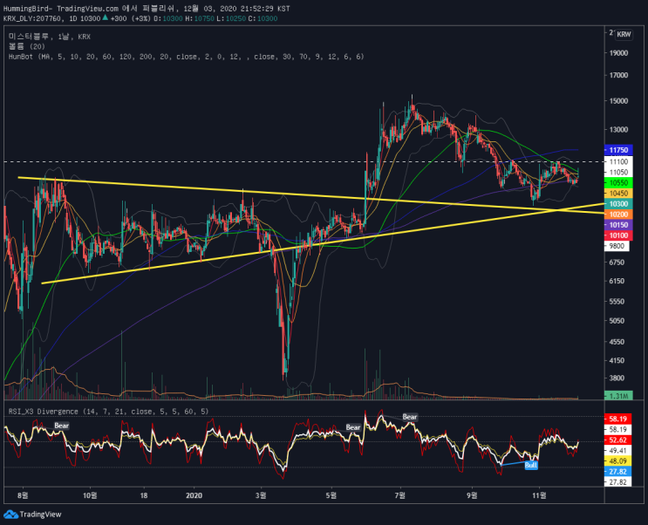The height and width of the screenshot is (525, 648).
Task: Select the blue 11750 price tag
Action: 618,150
